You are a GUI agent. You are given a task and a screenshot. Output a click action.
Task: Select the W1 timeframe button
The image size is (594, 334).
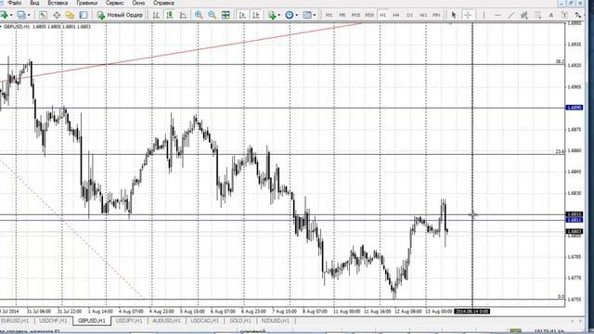click(423, 15)
